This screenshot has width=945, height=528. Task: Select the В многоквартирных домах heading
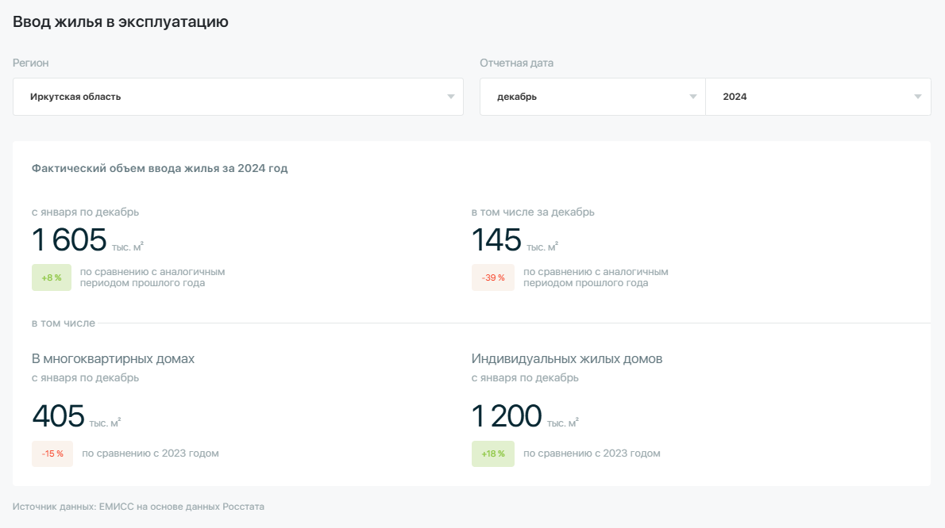pos(113,359)
